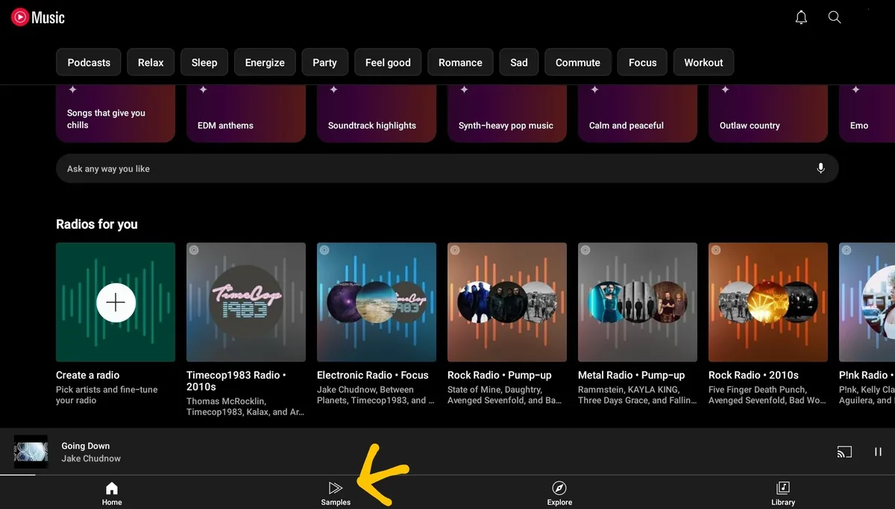Open Electronic Radio Focus thumbnail

[377, 302]
